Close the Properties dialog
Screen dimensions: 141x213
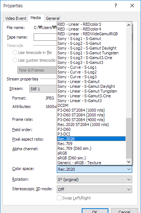132,6
